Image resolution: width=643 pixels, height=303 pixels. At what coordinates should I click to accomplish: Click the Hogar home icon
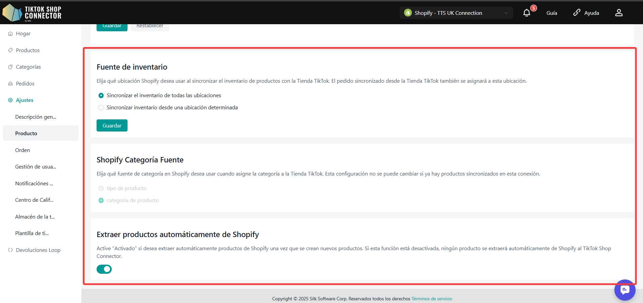coord(10,34)
